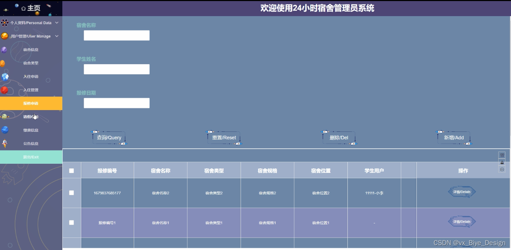
Task: Open the 入住管理 menu item
Action: point(31,90)
